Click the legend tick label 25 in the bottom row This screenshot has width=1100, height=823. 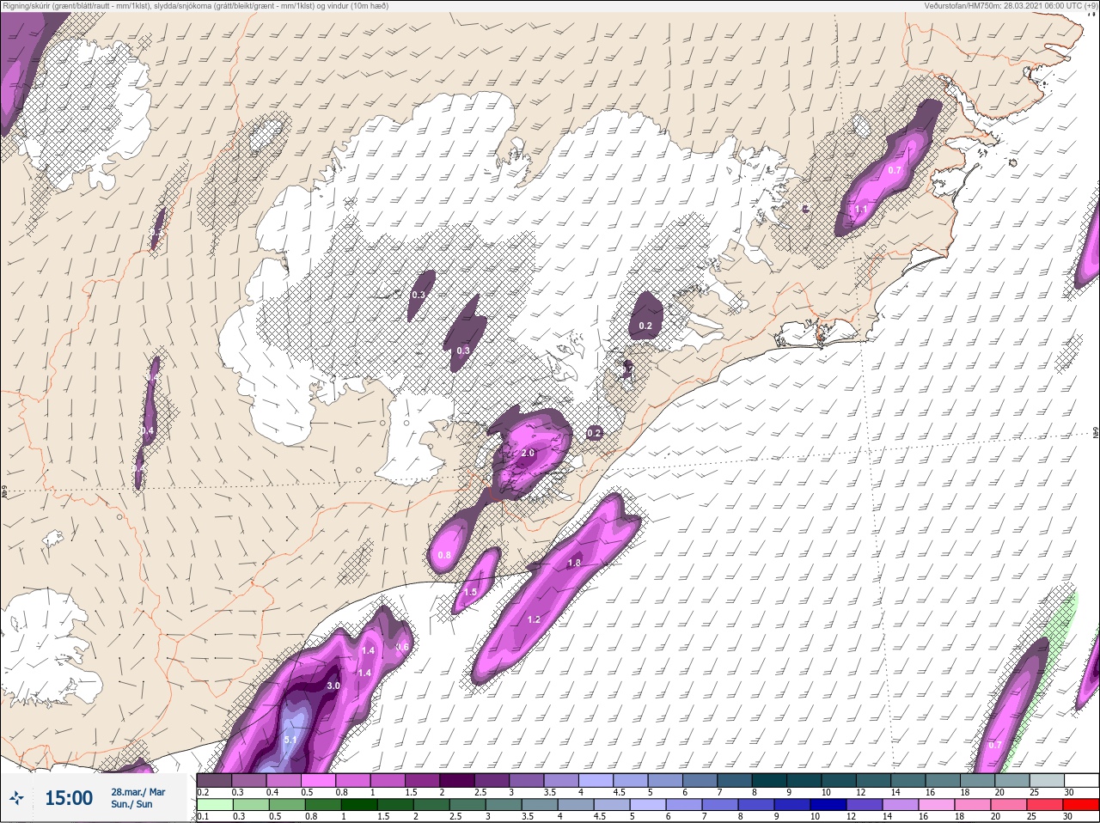[x=1032, y=816]
